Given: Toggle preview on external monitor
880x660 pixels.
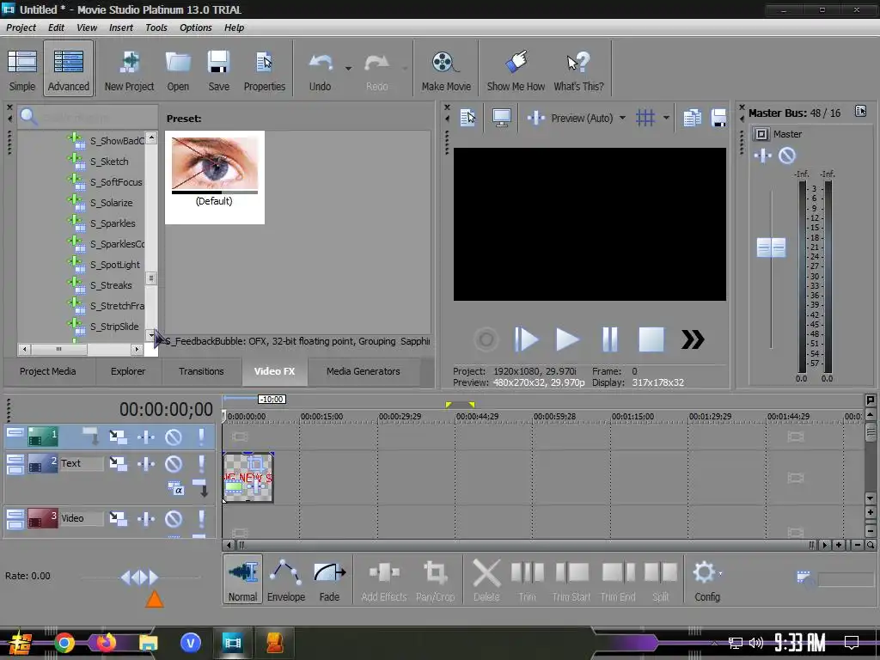Looking at the screenshot, I should click(x=501, y=118).
